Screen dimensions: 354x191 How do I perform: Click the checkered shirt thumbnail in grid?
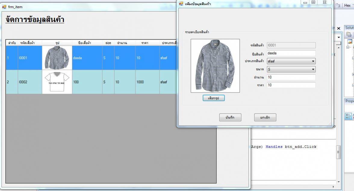(57, 58)
